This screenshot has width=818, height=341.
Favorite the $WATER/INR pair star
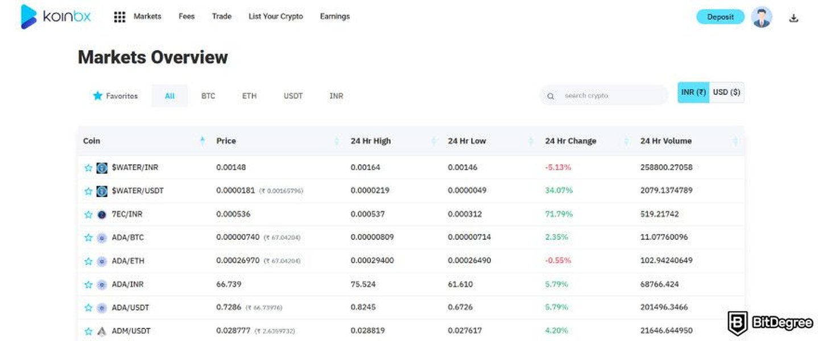tap(88, 168)
